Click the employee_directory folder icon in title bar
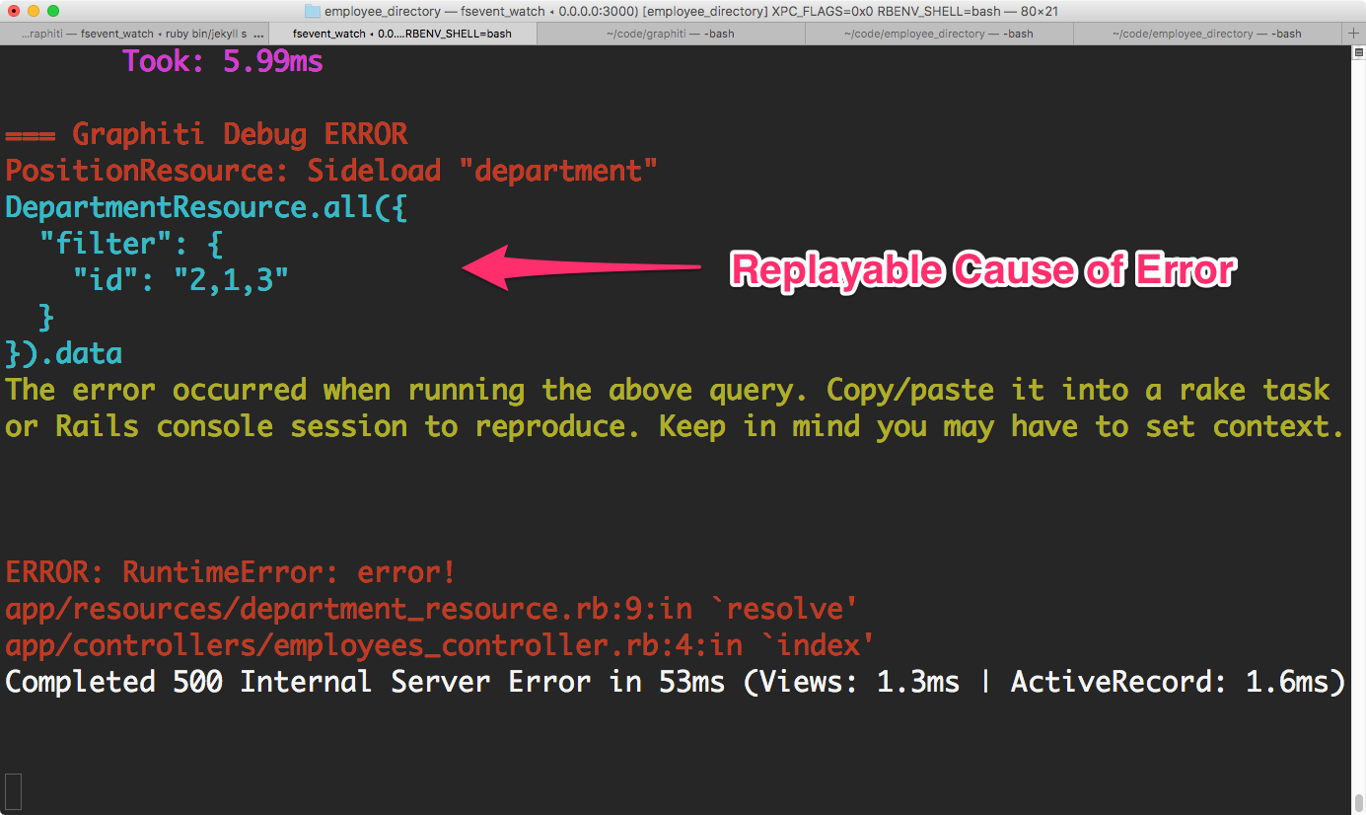Viewport: 1366px width, 815px height. (x=313, y=11)
